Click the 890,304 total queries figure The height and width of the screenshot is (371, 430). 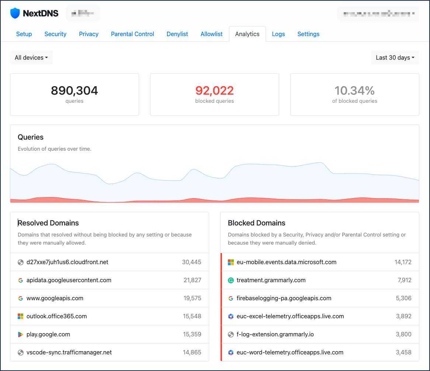pyautogui.click(x=74, y=91)
